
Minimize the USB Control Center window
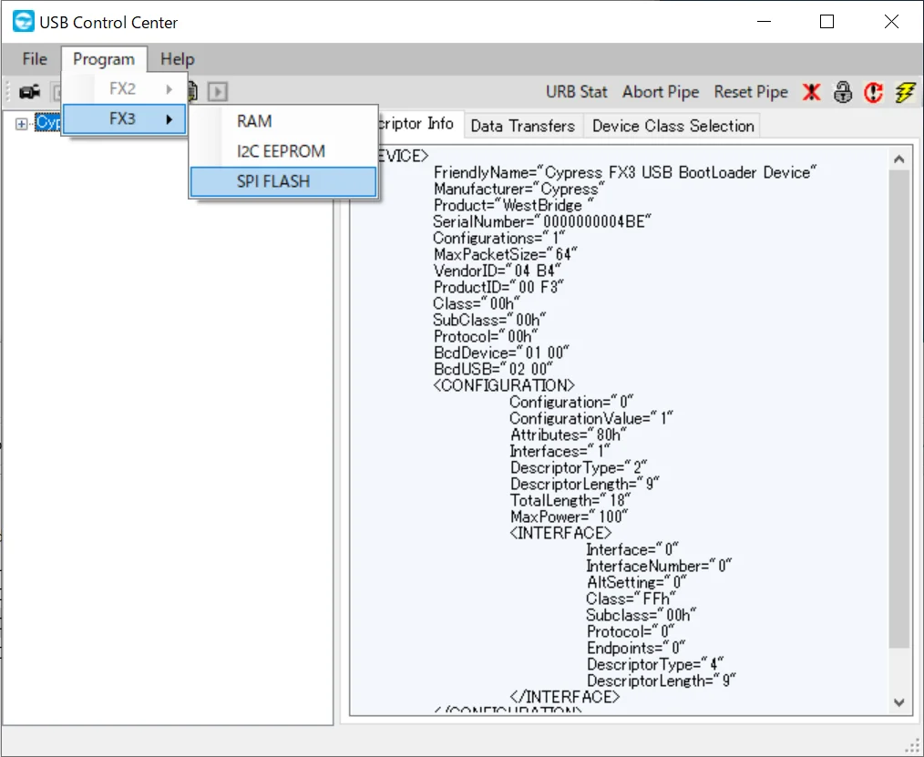[x=765, y=22]
